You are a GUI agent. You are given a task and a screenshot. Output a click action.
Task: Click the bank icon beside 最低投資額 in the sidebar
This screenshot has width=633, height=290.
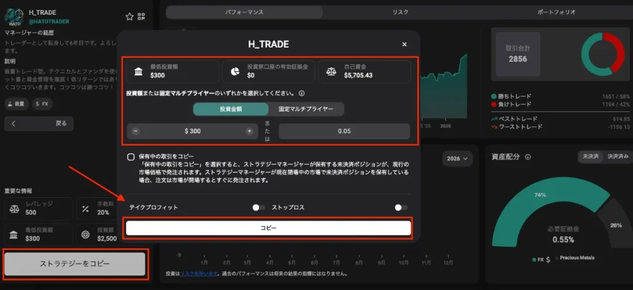pyautogui.click(x=14, y=234)
